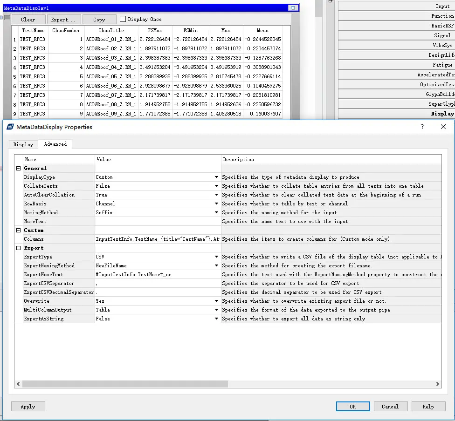Toggle the Display Once checkbox

[123, 19]
